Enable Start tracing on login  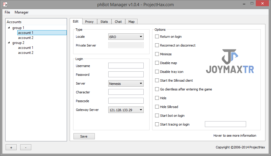(157, 124)
